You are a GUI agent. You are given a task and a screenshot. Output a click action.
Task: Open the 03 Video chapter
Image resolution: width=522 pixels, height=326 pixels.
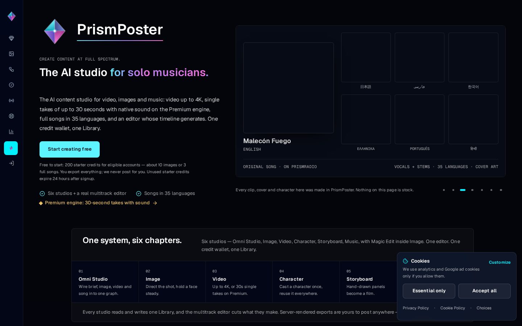point(239,282)
